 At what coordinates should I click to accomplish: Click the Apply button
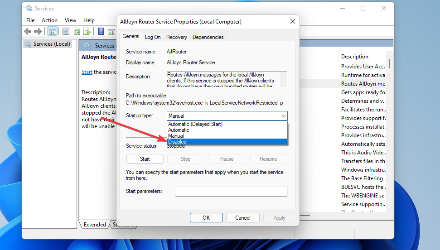click(279, 218)
